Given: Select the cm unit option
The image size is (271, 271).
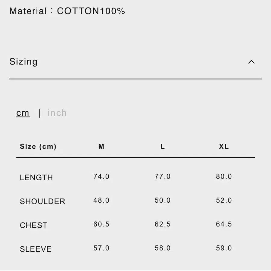Looking at the screenshot, I should pos(23,113).
